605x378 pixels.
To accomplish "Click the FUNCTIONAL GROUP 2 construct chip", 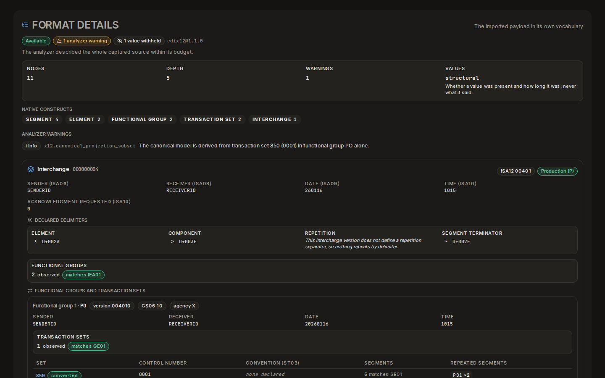I will [142, 120].
